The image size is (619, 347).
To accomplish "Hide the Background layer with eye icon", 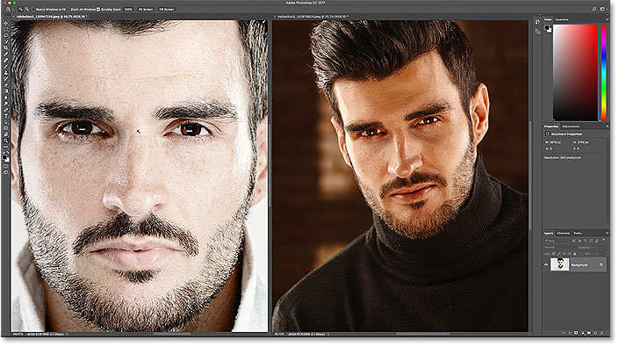I will tap(546, 265).
